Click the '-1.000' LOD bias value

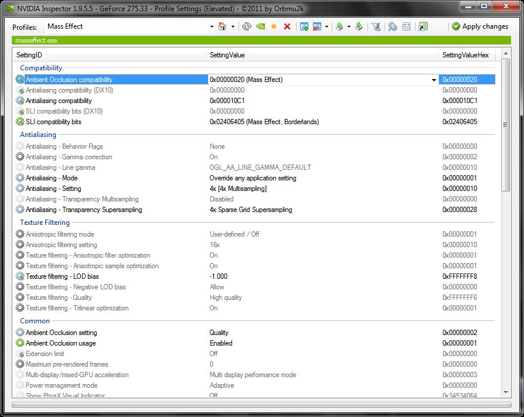click(219, 276)
